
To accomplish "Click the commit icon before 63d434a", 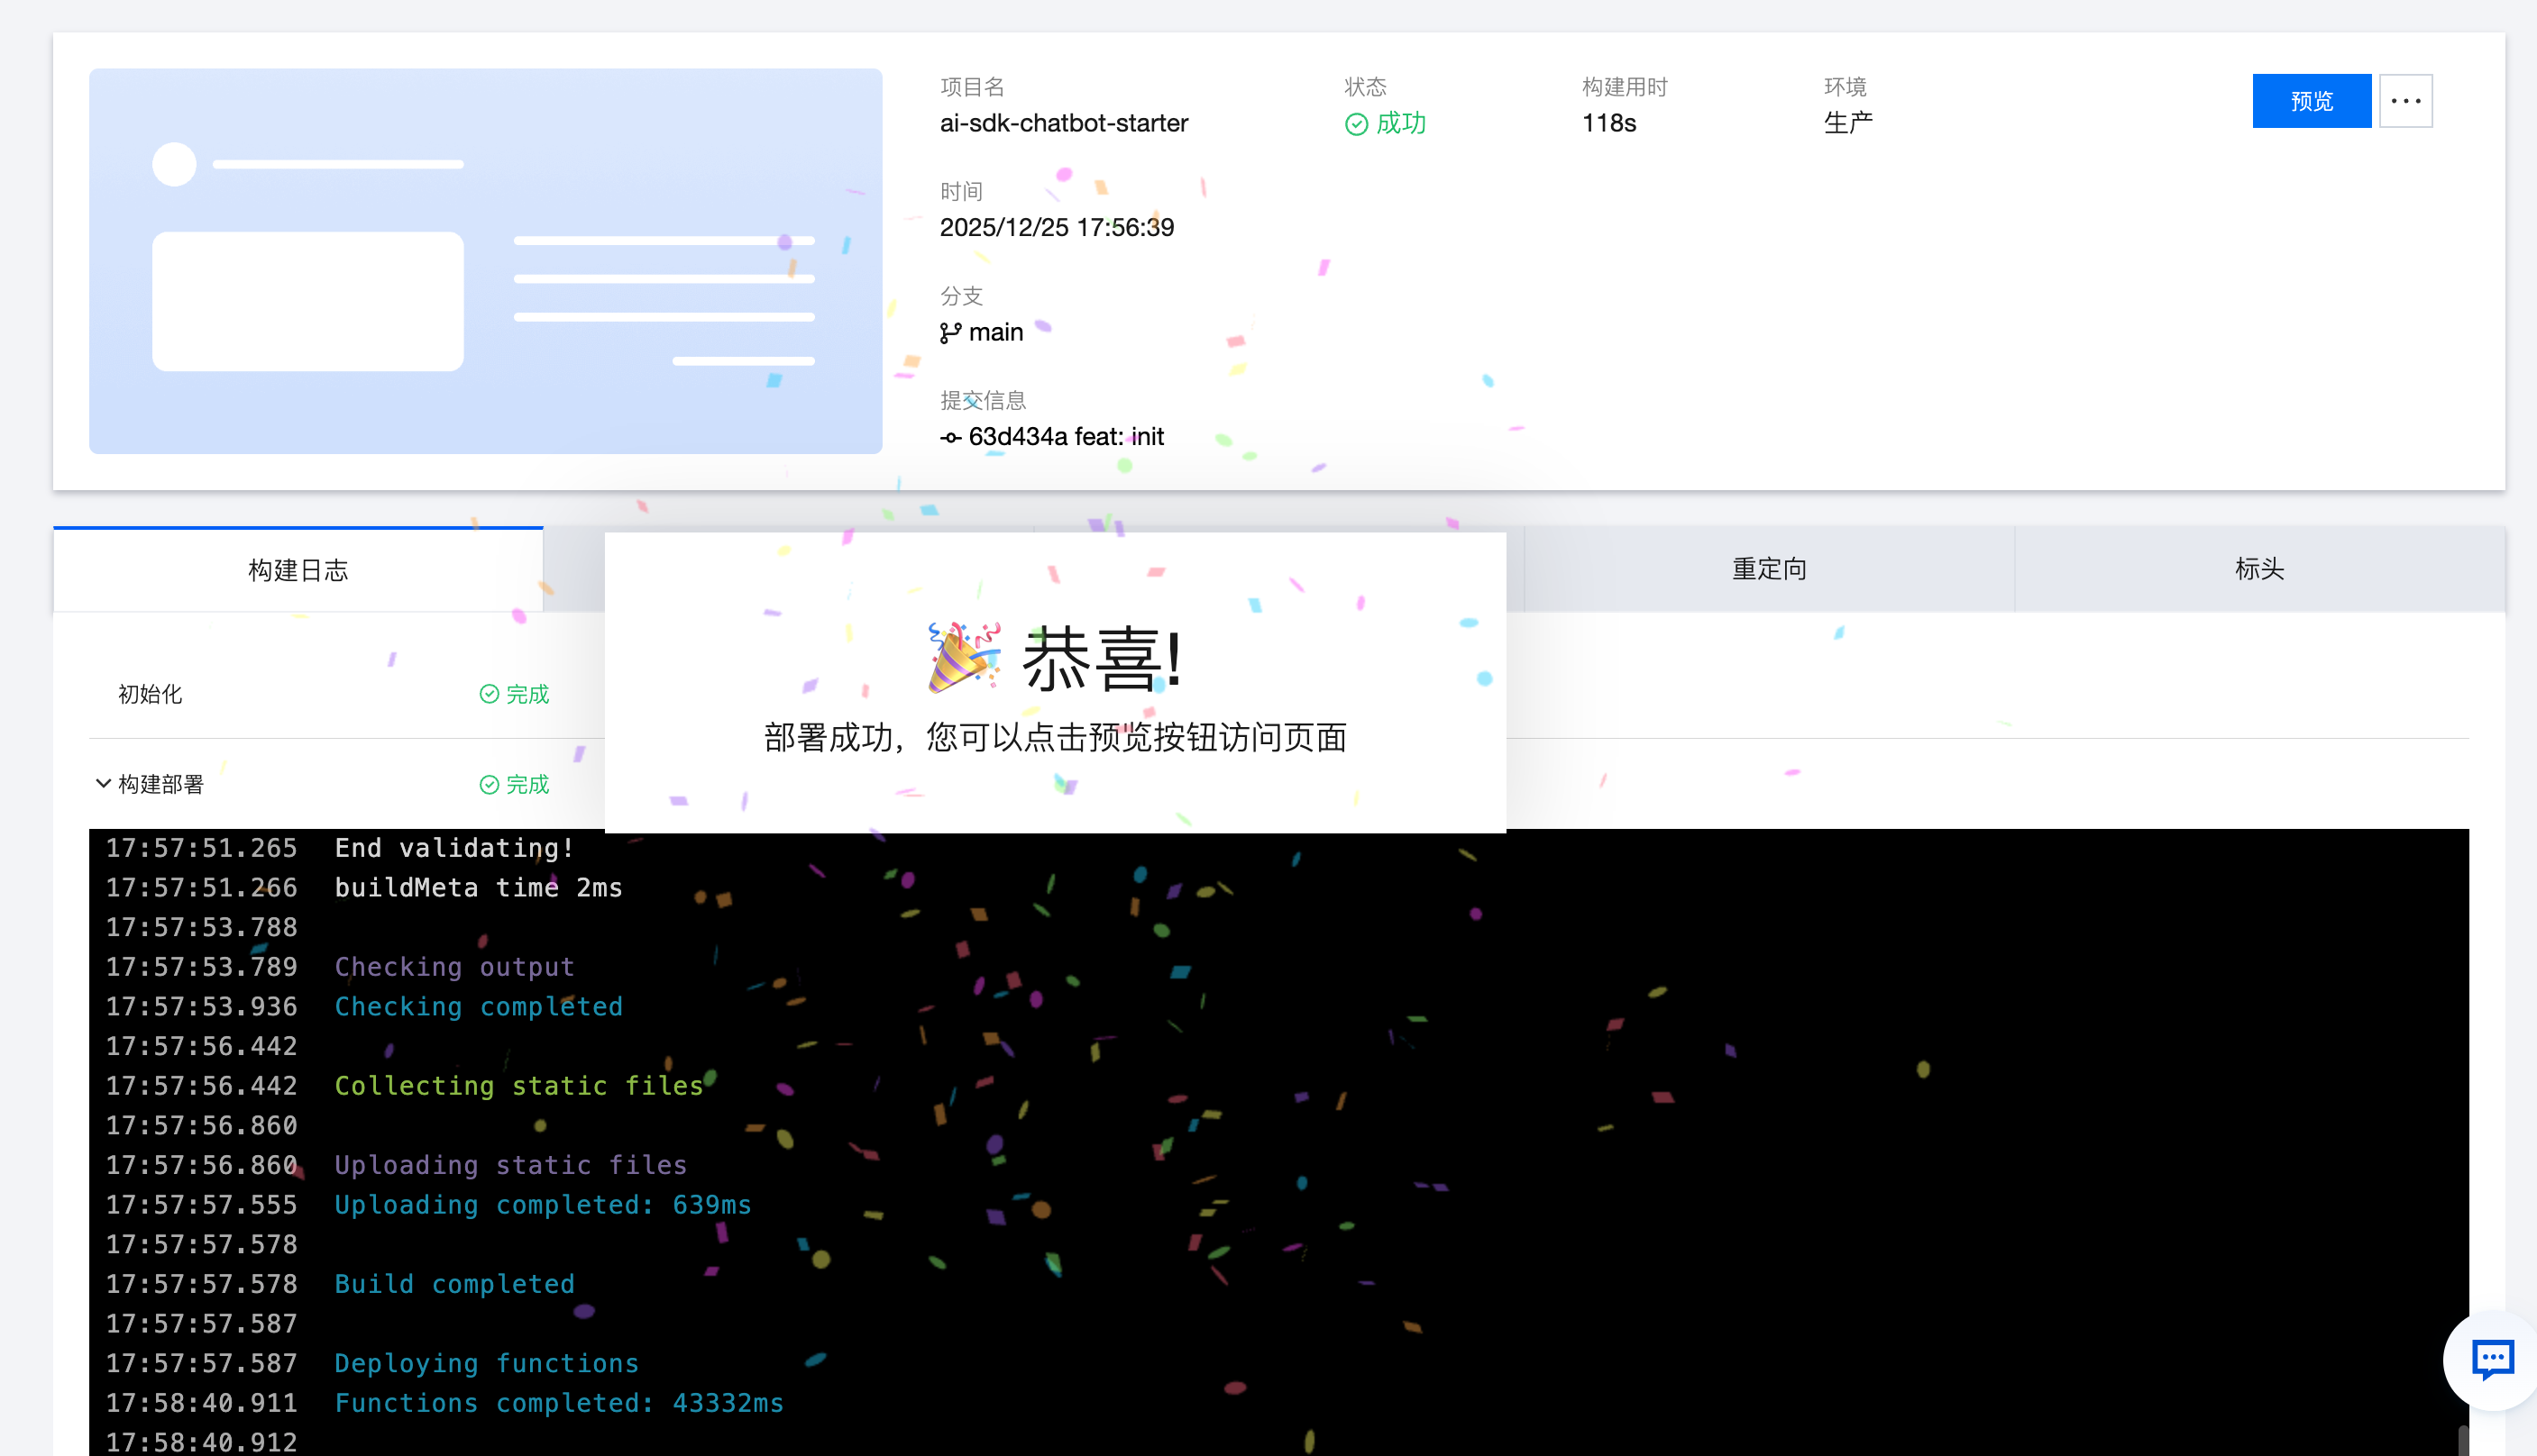I will coord(950,438).
